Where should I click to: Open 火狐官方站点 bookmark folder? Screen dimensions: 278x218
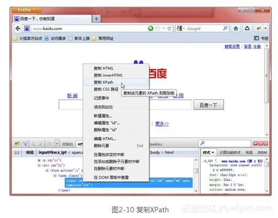click(x=28, y=38)
